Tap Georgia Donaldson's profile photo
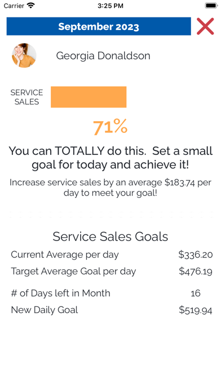221x392 pixels. click(24, 56)
